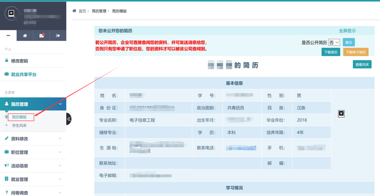Open 修改密码 in sidebar
Viewport: 380px width, 196px height.
[19, 61]
